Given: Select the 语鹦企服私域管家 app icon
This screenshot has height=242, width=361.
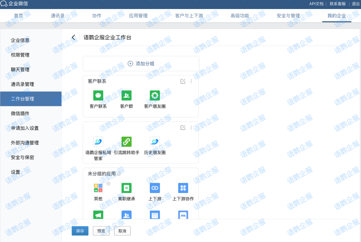Looking at the screenshot, I should [x=98, y=142].
